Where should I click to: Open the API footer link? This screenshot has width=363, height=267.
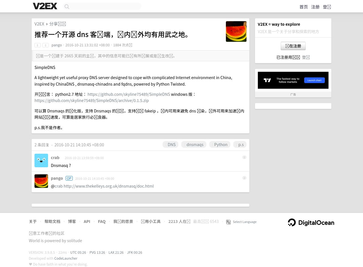(87, 222)
